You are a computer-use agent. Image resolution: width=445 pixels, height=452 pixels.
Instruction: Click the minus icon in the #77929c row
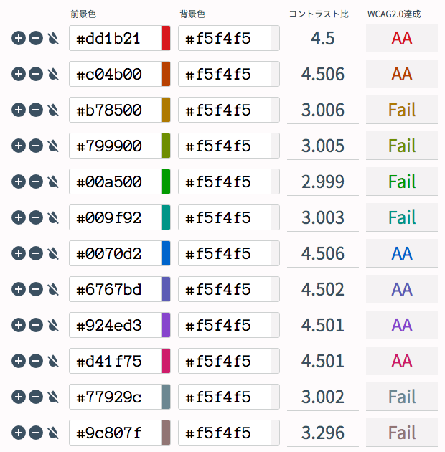coord(36,397)
